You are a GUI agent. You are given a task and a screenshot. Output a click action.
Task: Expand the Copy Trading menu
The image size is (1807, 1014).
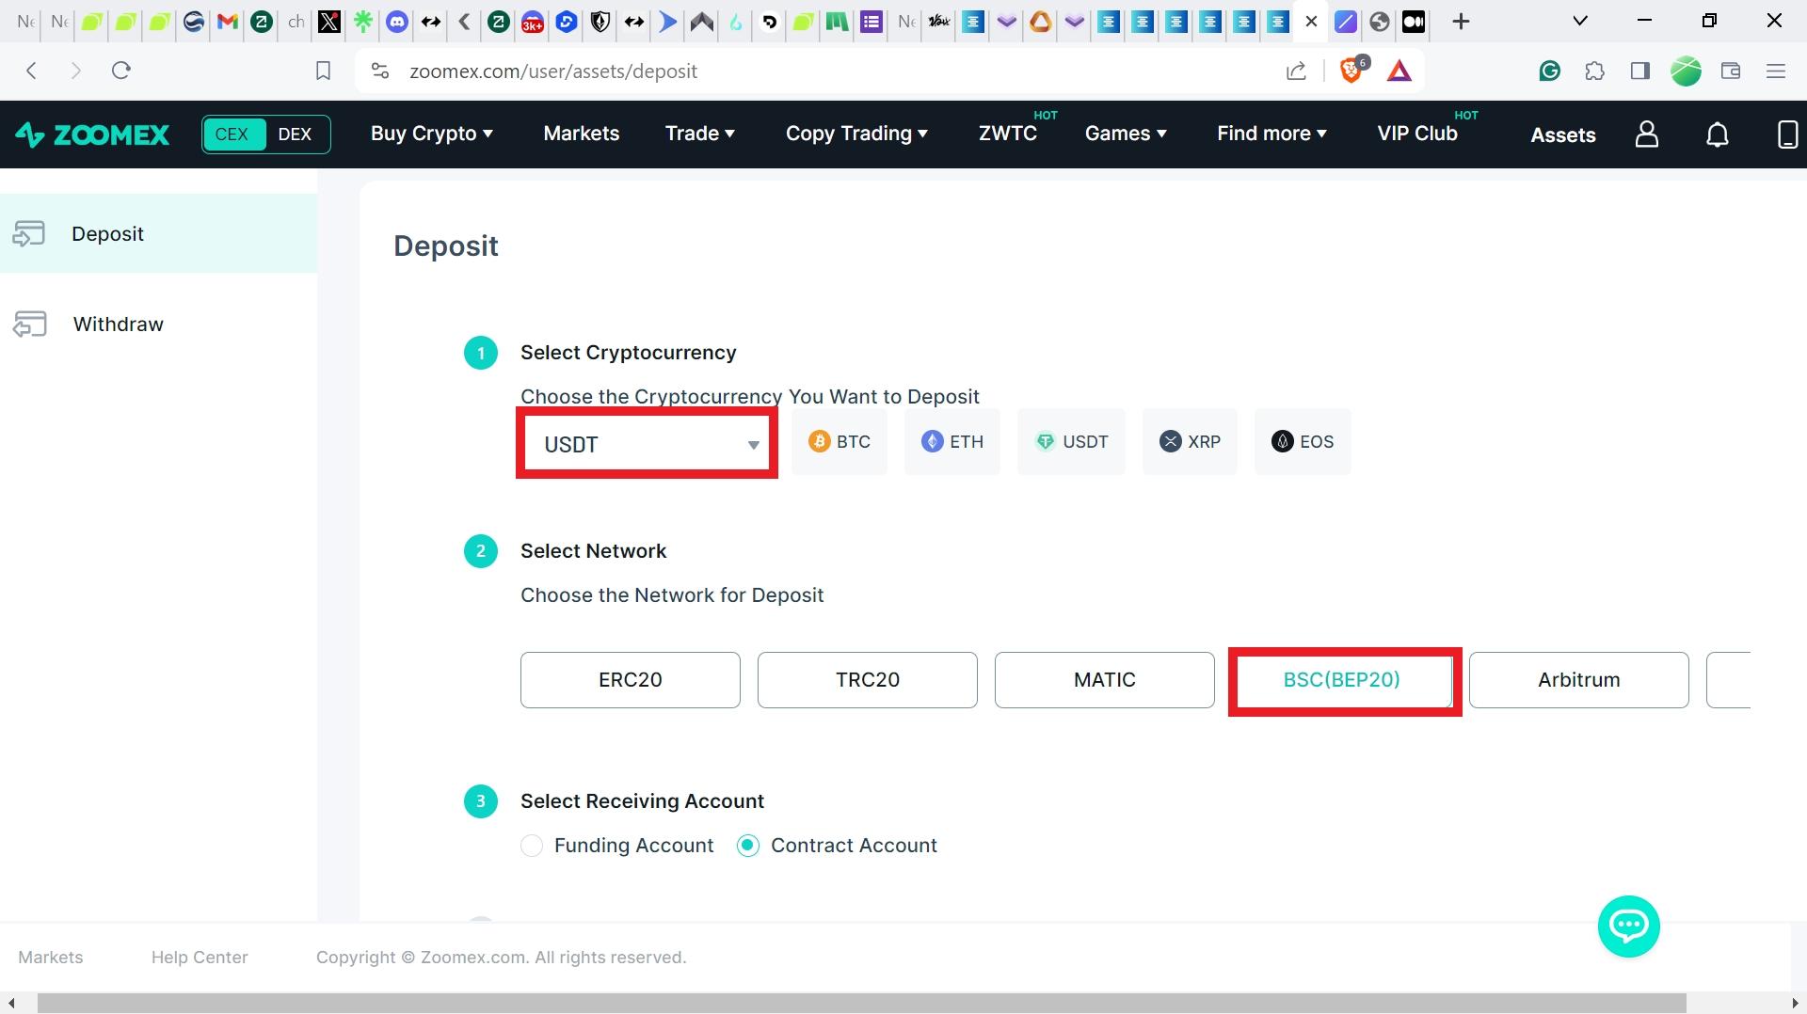(856, 134)
